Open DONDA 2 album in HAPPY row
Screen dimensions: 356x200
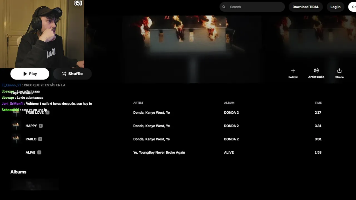click(231, 126)
